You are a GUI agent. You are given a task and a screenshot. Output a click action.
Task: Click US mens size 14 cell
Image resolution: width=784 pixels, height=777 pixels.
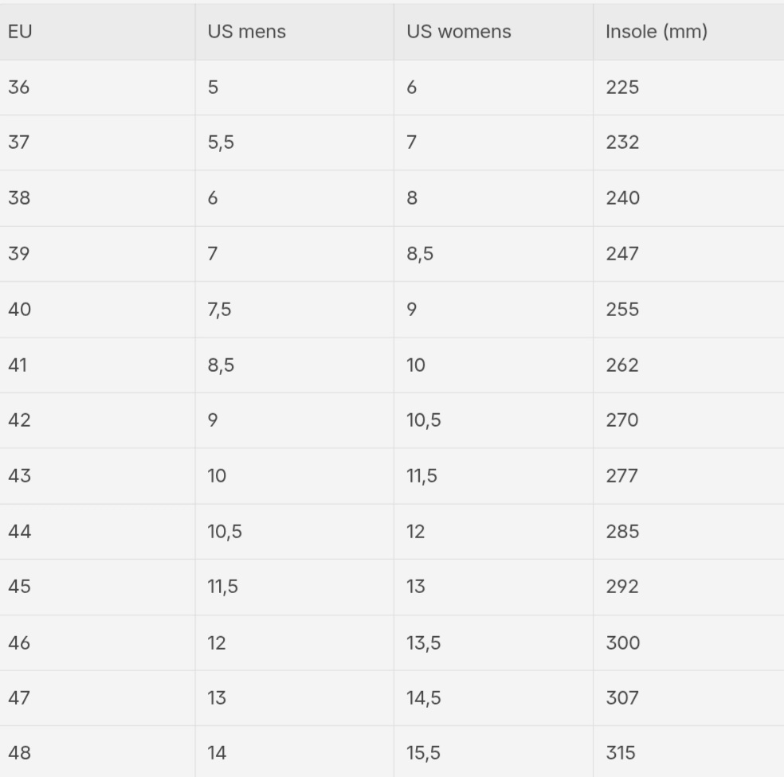point(217,752)
